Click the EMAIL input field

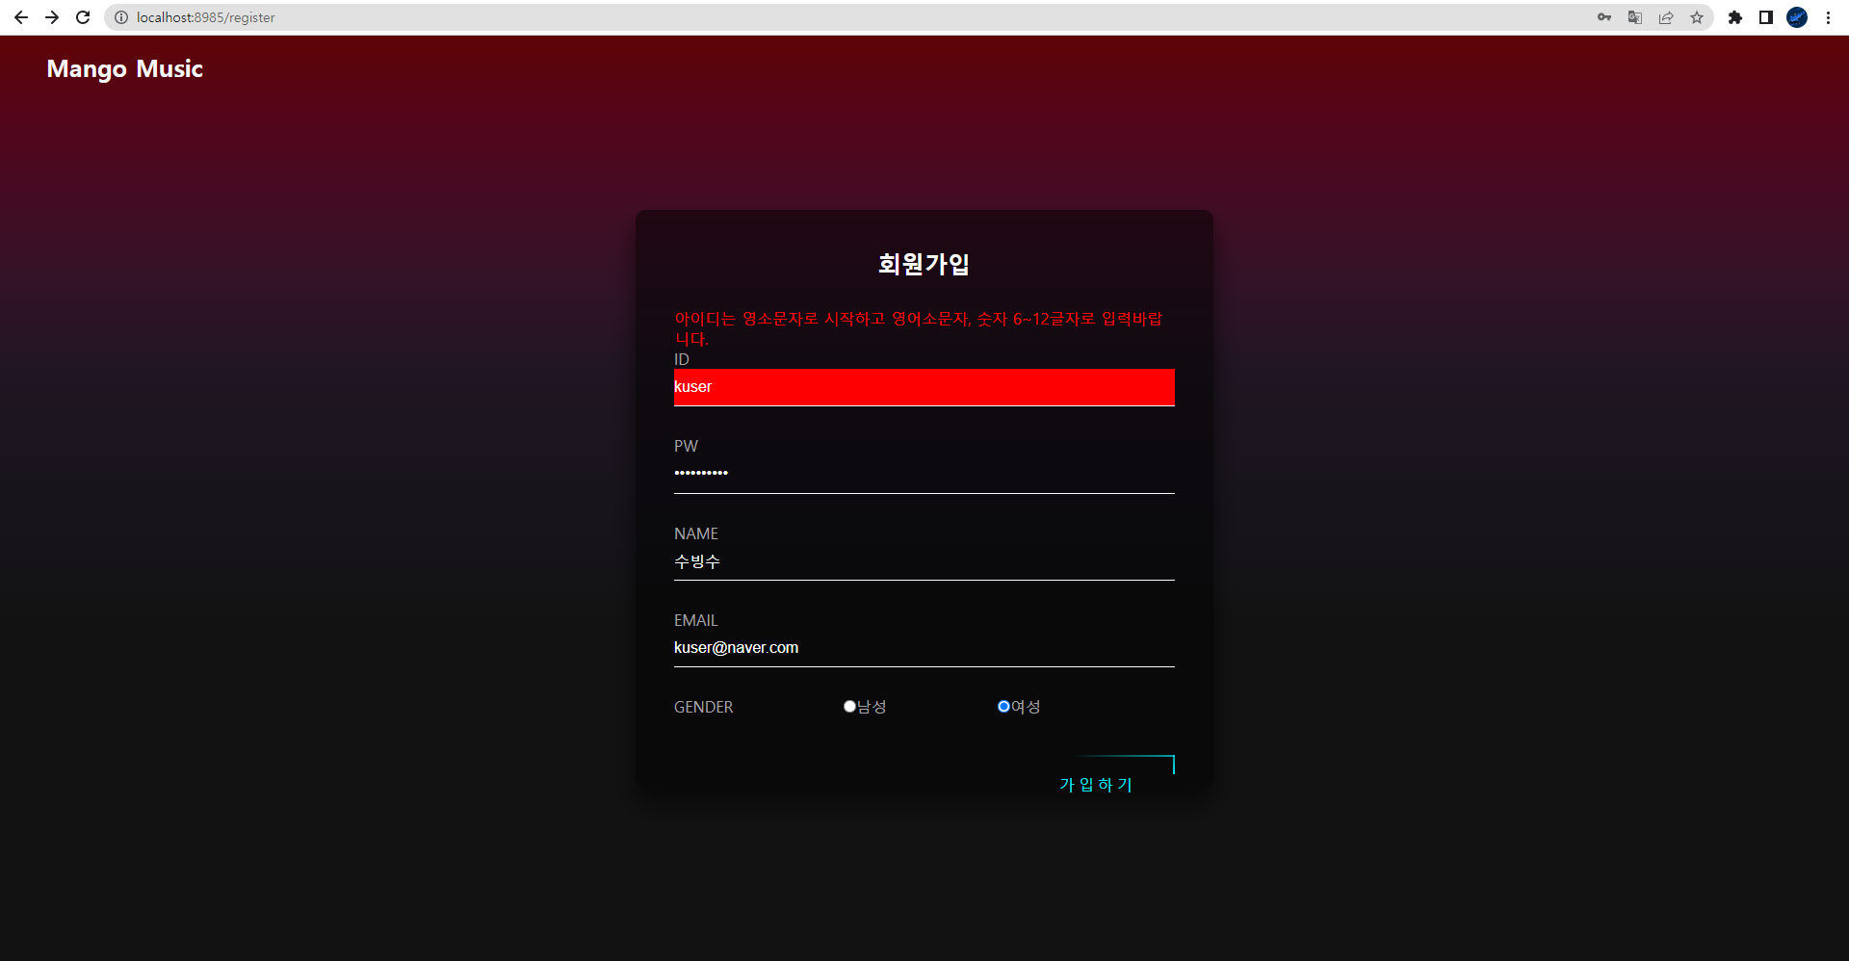pos(924,647)
